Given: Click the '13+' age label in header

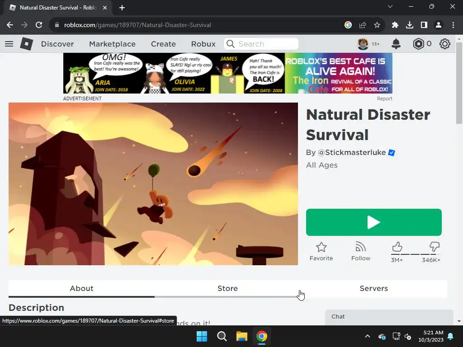Looking at the screenshot, I should click(x=376, y=44).
